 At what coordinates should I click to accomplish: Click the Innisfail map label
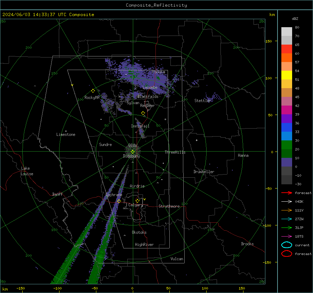[x=140, y=126]
